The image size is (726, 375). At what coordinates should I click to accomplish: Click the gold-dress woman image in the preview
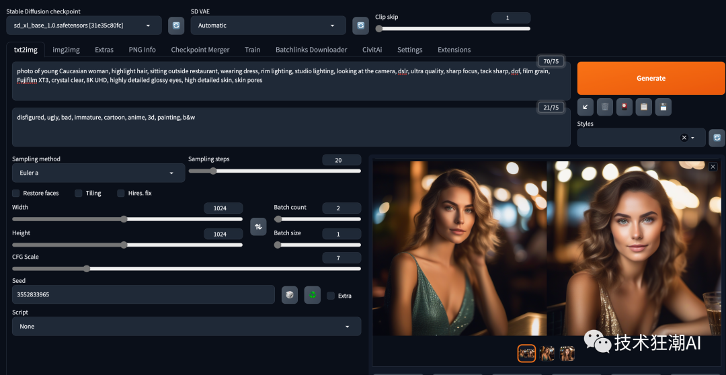tap(634, 248)
